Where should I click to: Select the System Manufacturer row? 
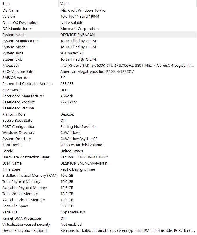(x=98, y=41)
